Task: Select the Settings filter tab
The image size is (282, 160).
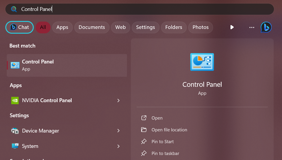Action: [145, 27]
